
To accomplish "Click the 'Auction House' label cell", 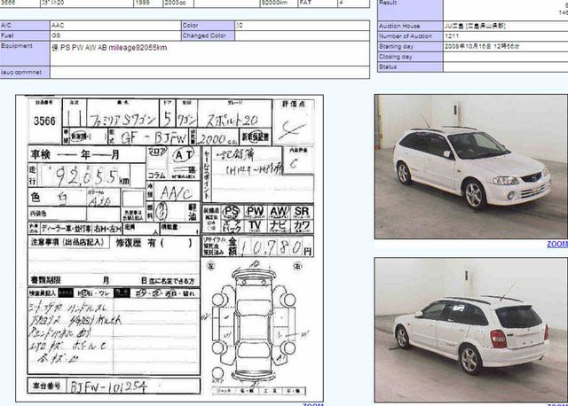I will click(410, 26).
